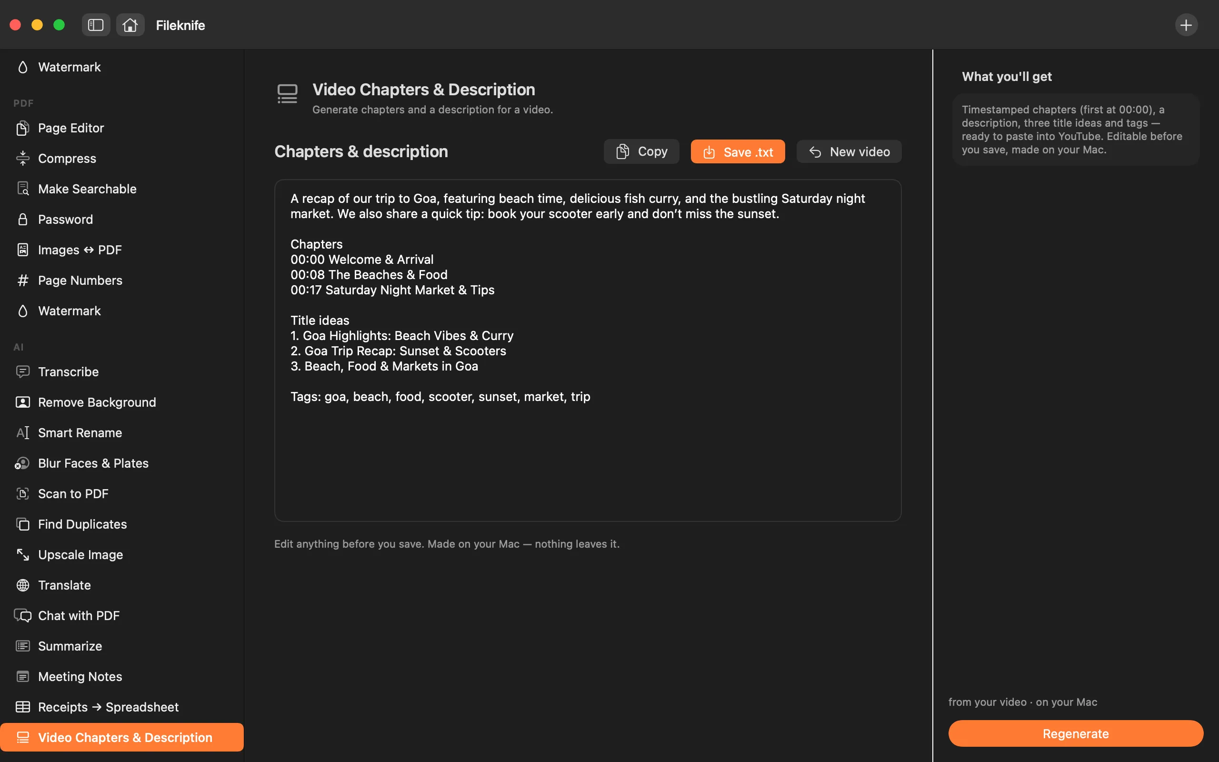
Task: Choose the Blur Faces & Plates icon
Action: [23, 463]
